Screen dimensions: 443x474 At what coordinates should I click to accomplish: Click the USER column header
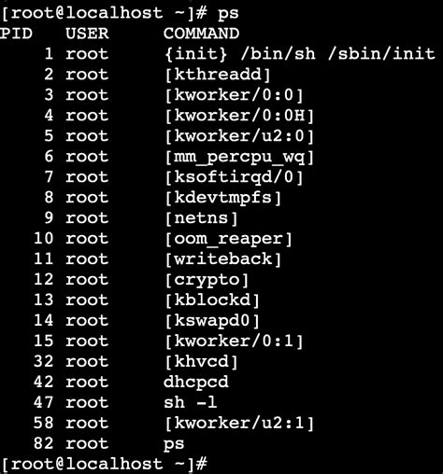point(87,34)
